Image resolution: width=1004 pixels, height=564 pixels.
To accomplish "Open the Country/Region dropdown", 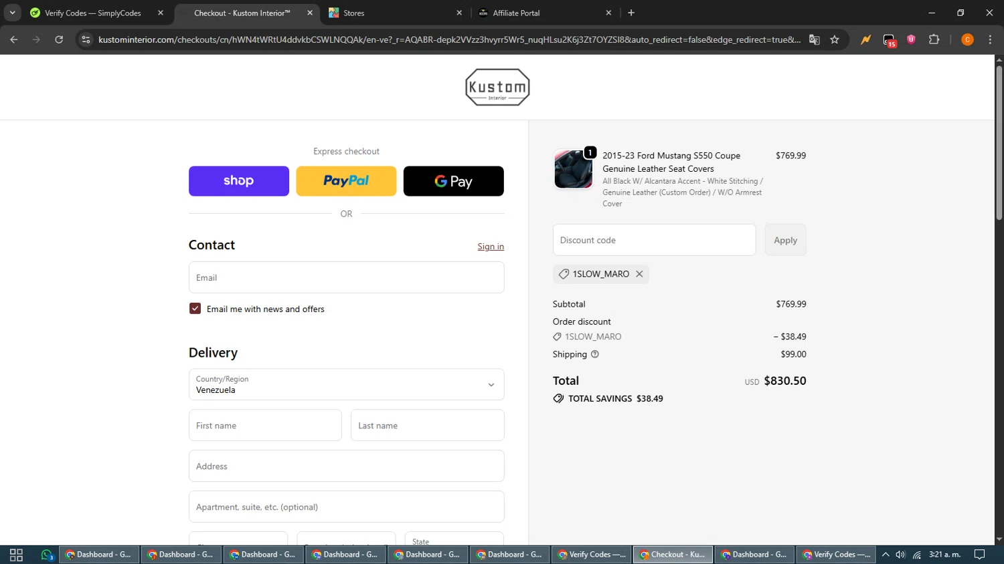I will point(346,384).
